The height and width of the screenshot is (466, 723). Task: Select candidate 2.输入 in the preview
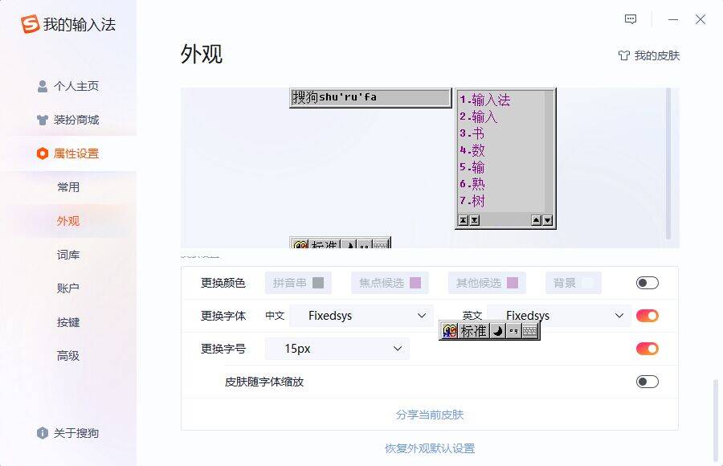tap(479, 117)
